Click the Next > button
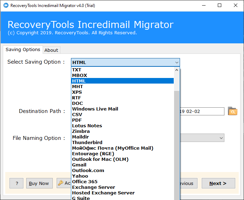Image resolution: width=244 pixels, height=200 pixels. tap(218, 183)
